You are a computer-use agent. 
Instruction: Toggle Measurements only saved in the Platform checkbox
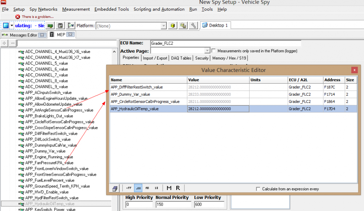(214, 51)
